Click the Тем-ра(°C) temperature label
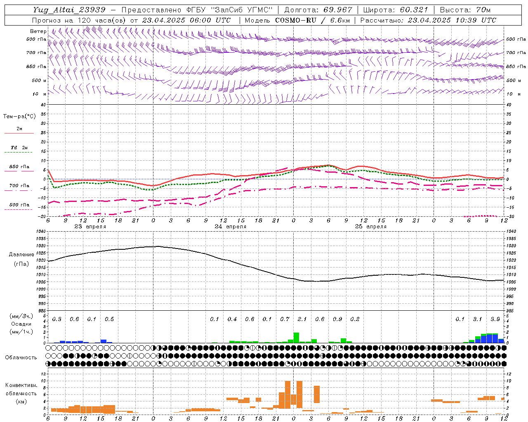This screenshot has width=528, height=422. pyautogui.click(x=19, y=117)
